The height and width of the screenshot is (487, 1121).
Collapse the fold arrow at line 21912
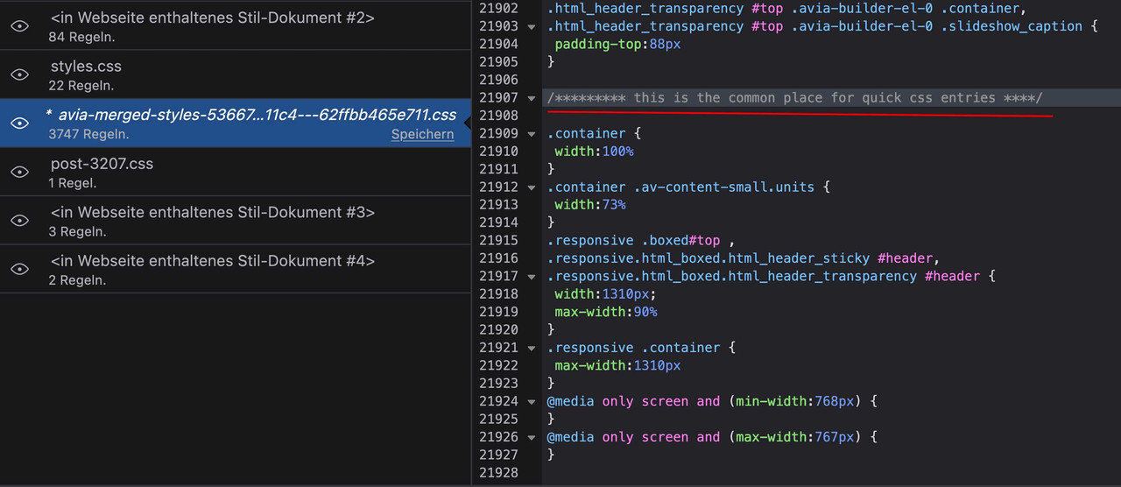pos(532,187)
